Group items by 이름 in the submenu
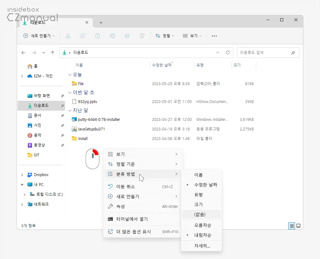This screenshot has height=259, width=320. click(x=198, y=175)
